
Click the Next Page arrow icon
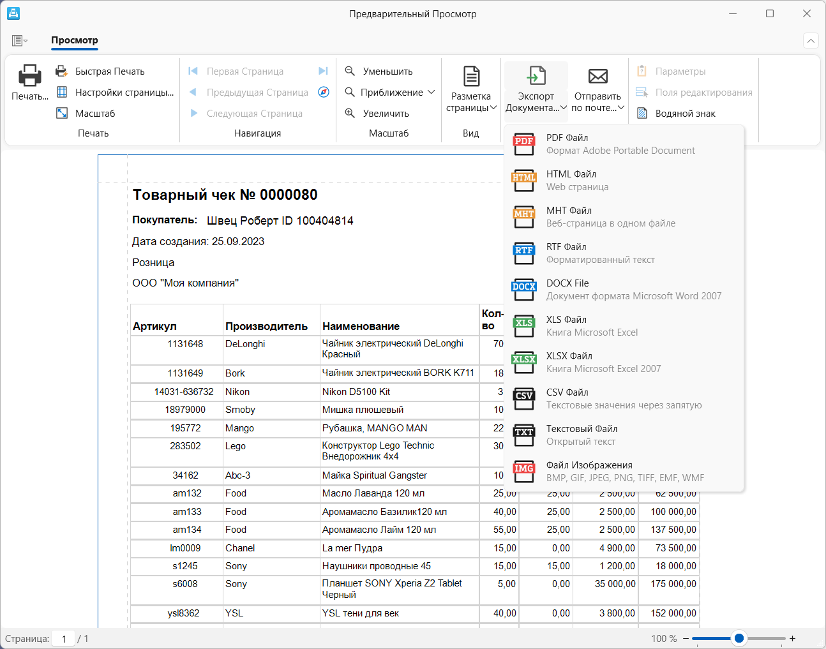click(x=193, y=113)
